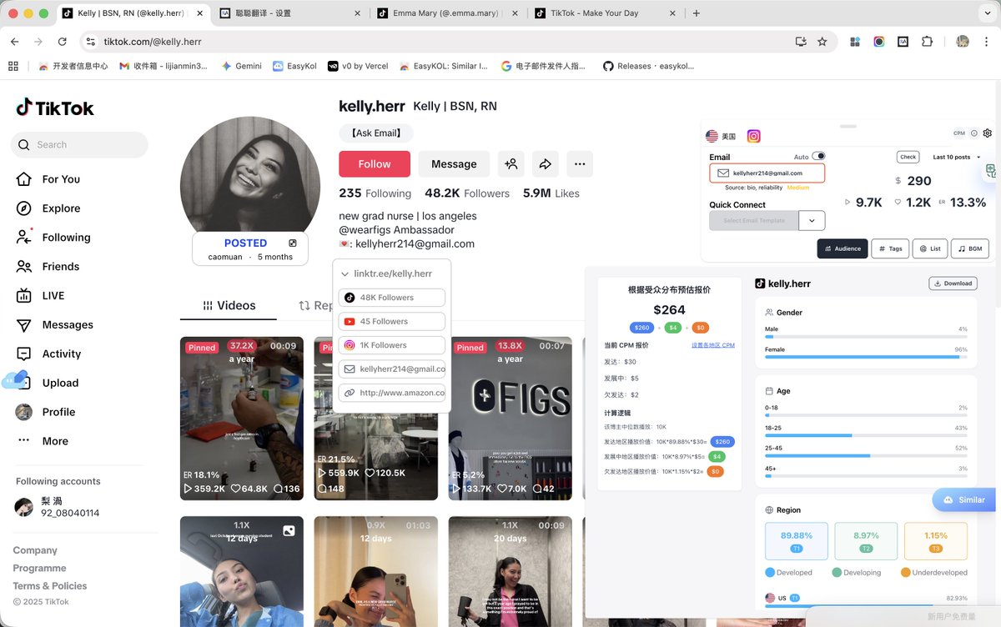1001x627 pixels.
Task: Click the Download button
Action: pos(953,283)
